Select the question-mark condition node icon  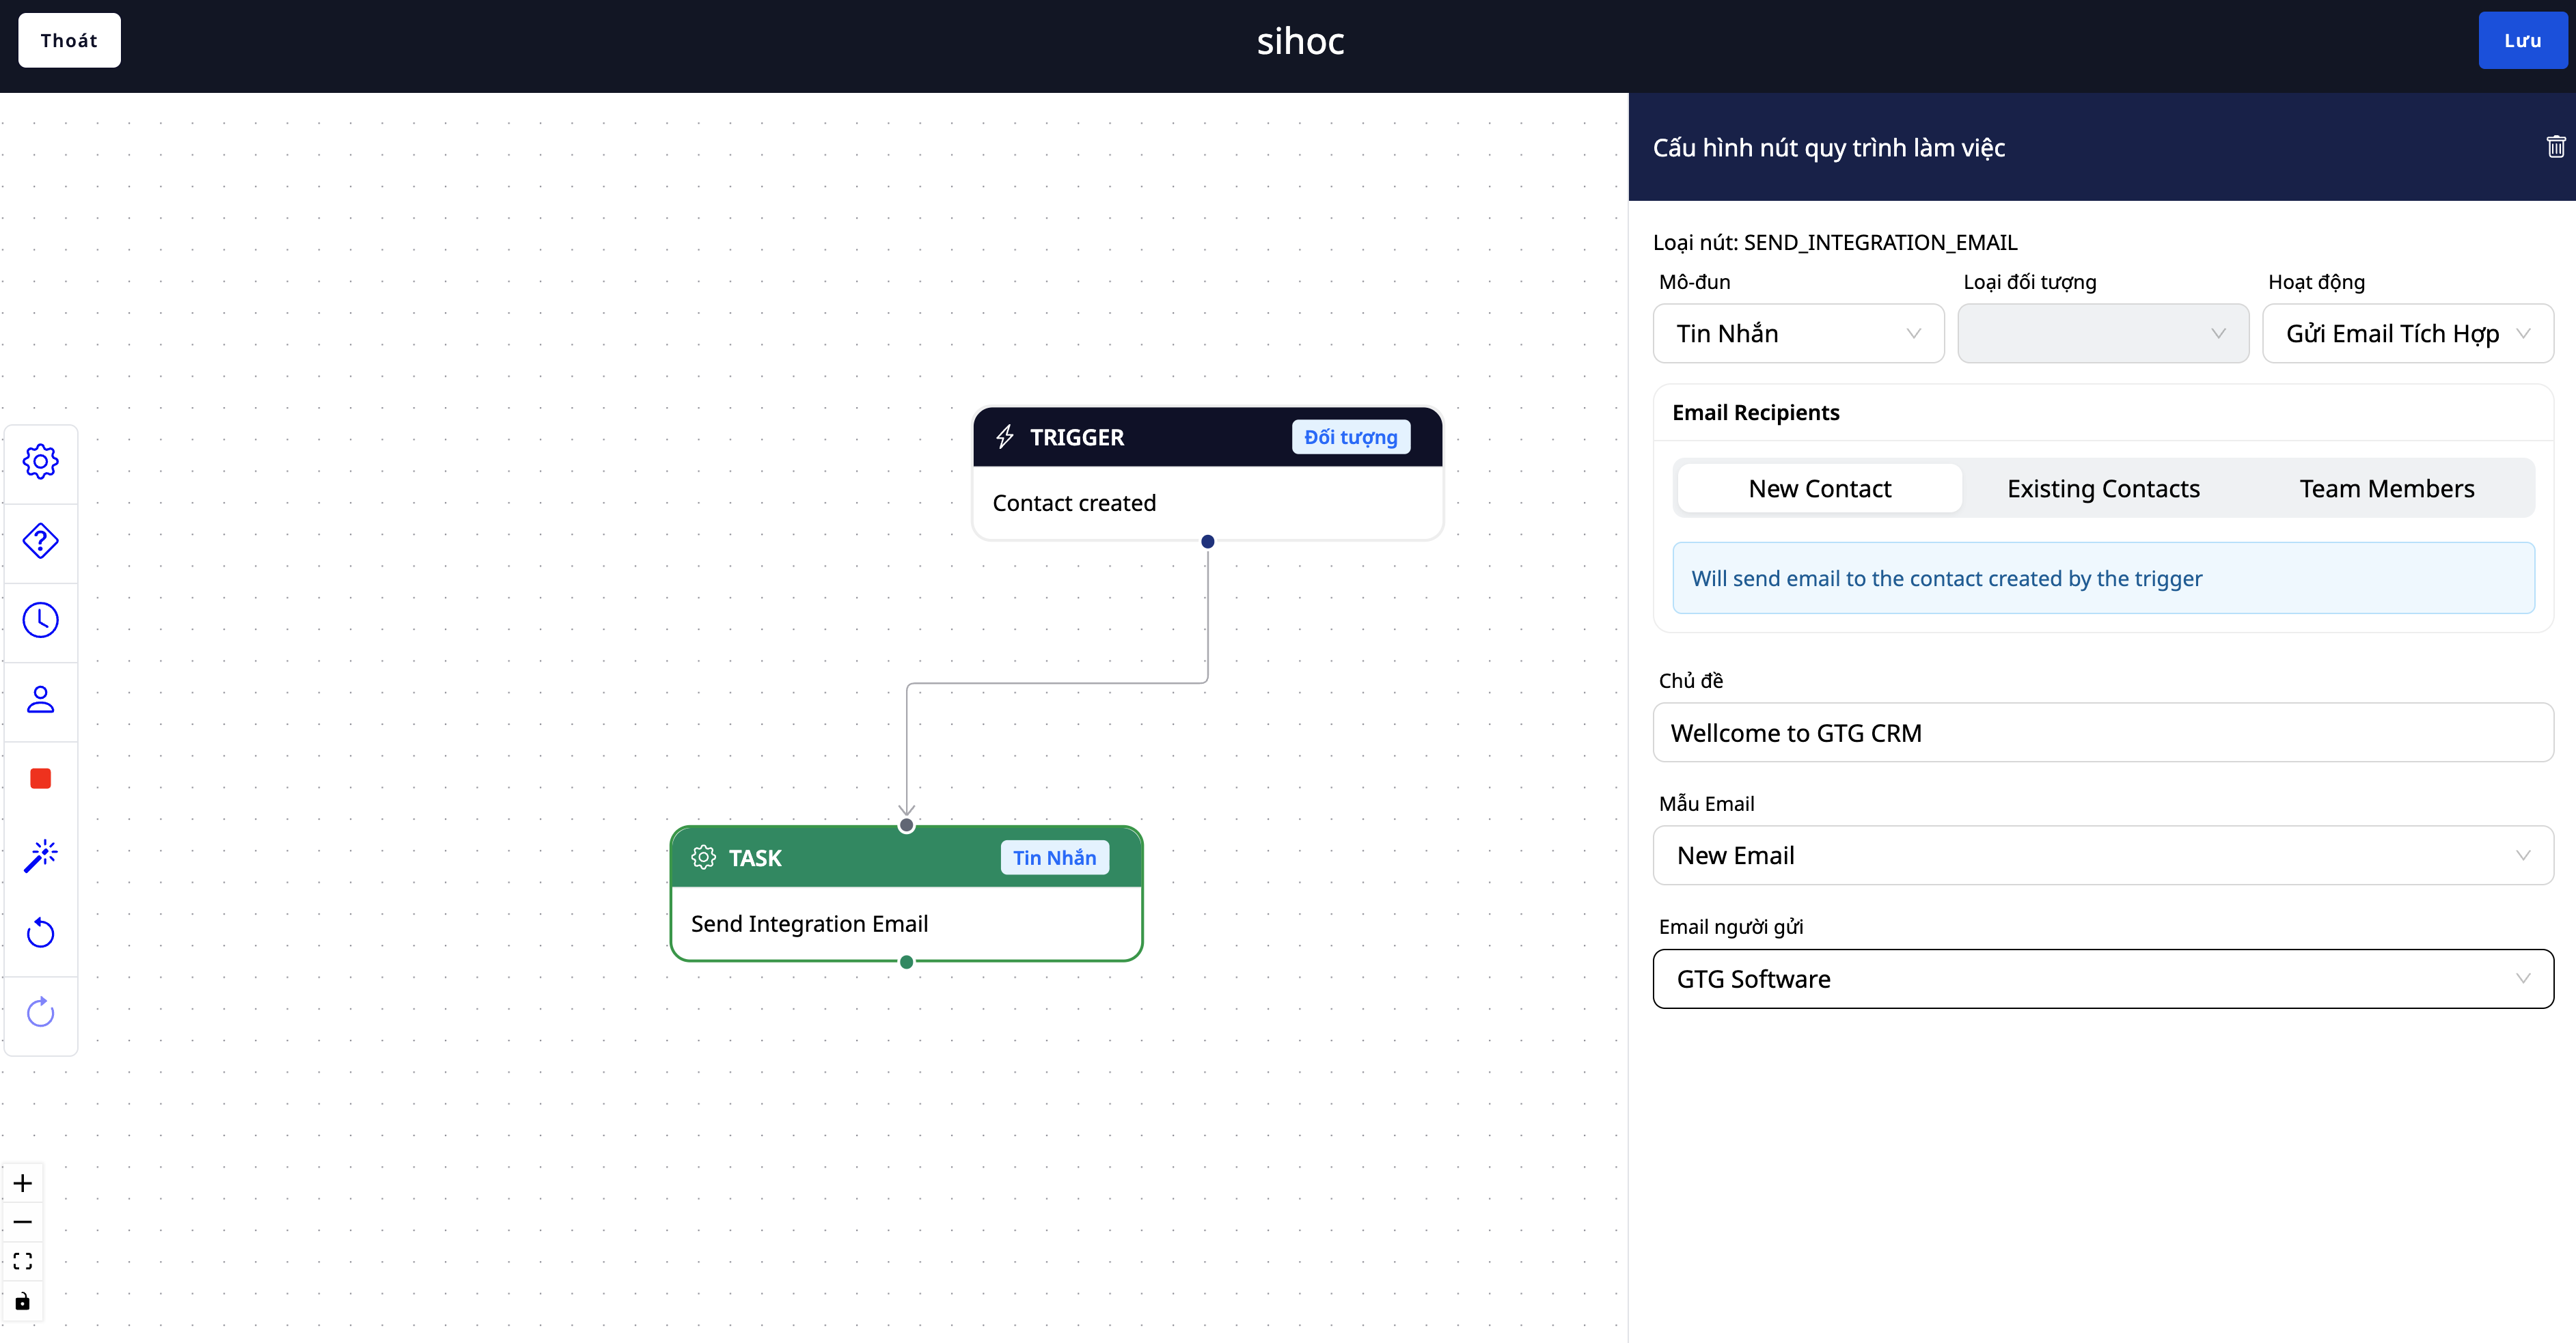pos(40,541)
